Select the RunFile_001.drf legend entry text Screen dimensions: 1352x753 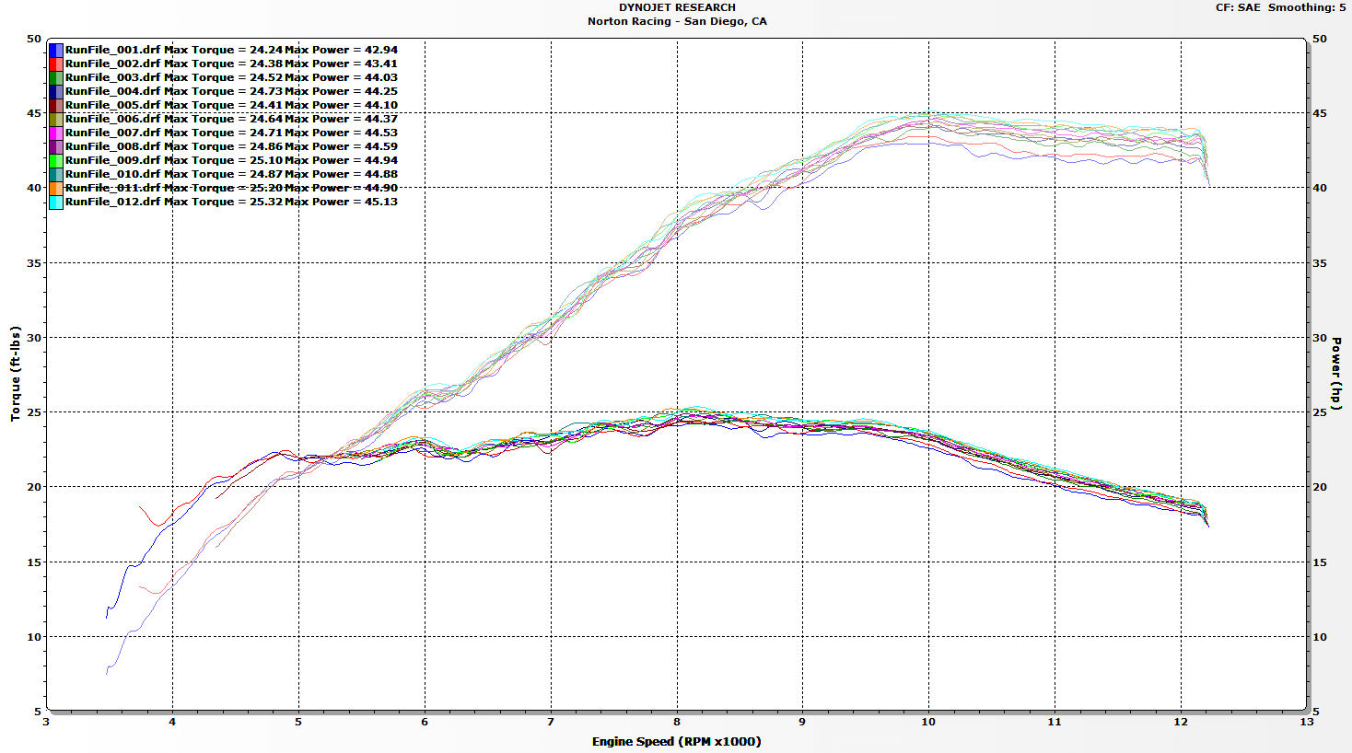[231, 50]
